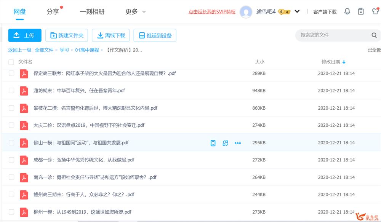381x222 pixels.
Task: Toggle sort arrow beside 修改日期
Action: tap(344, 62)
